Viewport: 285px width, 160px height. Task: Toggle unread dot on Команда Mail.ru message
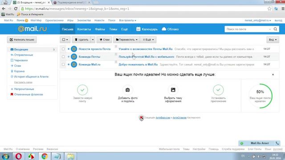pos(69,64)
